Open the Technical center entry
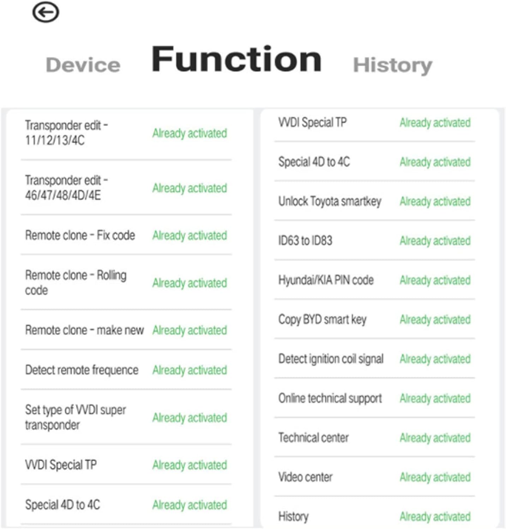This screenshot has height=529, width=506. (313, 438)
